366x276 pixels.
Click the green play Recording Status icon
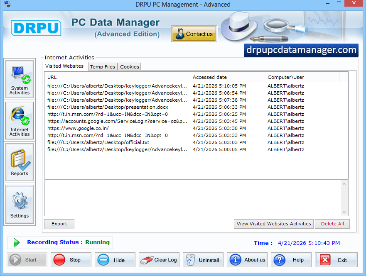point(16,243)
